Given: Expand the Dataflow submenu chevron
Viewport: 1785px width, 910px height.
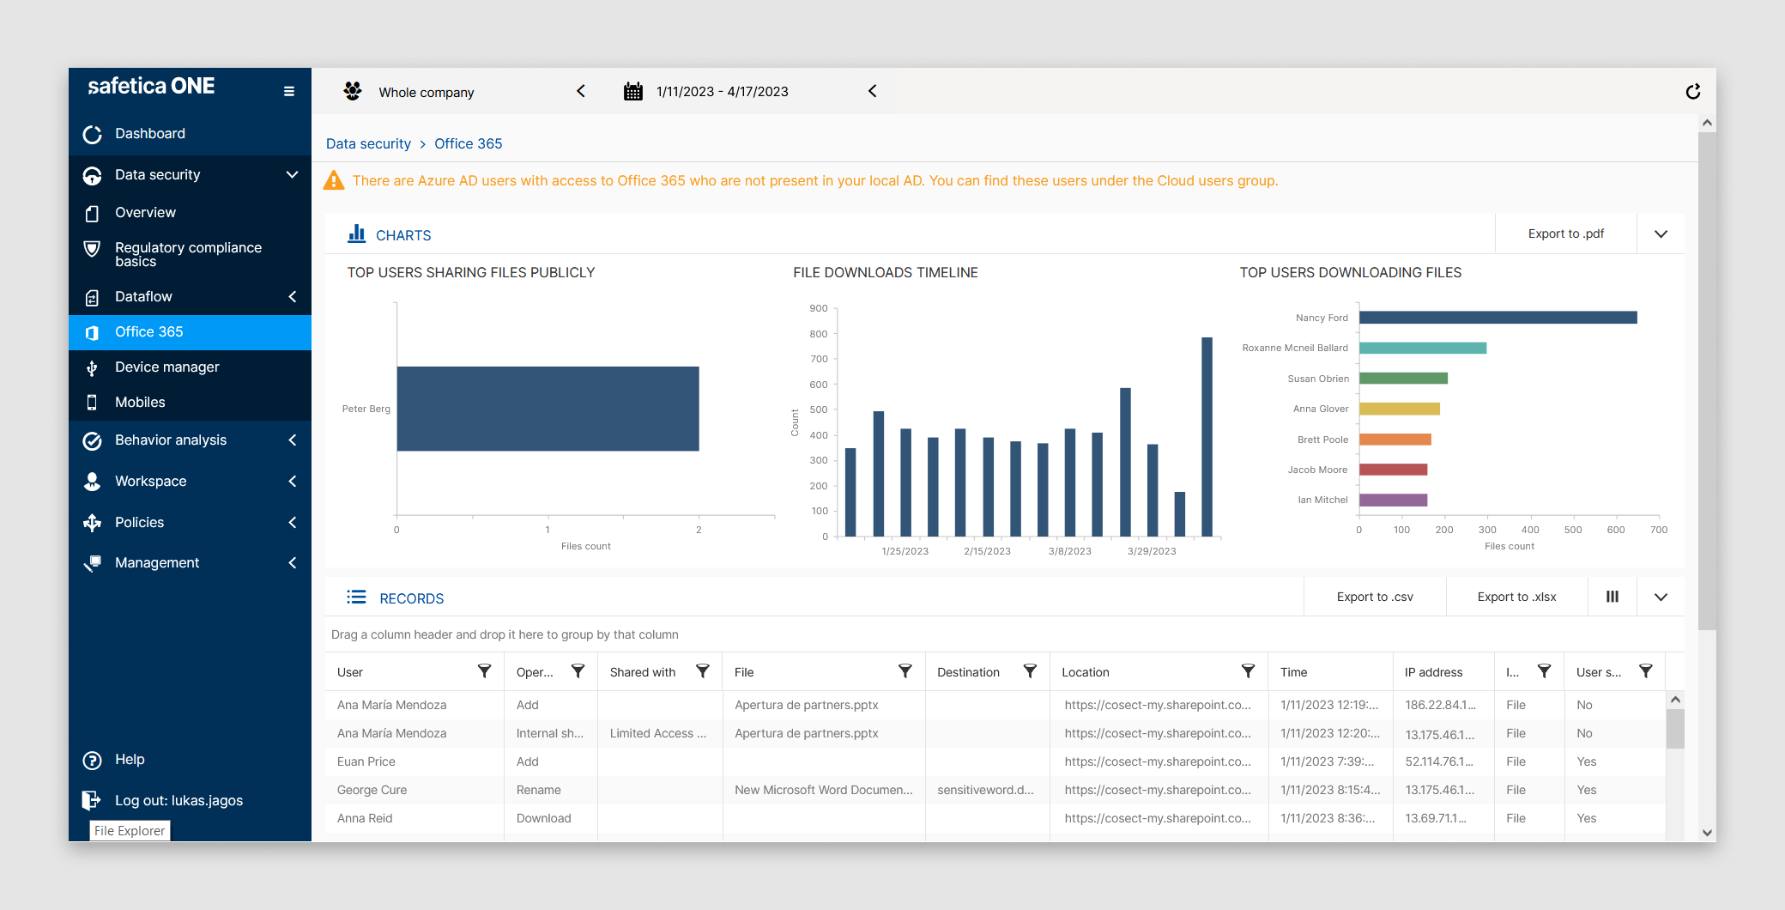Looking at the screenshot, I should pyautogui.click(x=292, y=297).
